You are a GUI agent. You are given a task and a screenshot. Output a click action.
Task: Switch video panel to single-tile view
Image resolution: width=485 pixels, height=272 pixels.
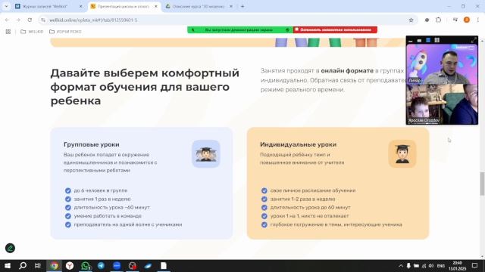click(419, 40)
